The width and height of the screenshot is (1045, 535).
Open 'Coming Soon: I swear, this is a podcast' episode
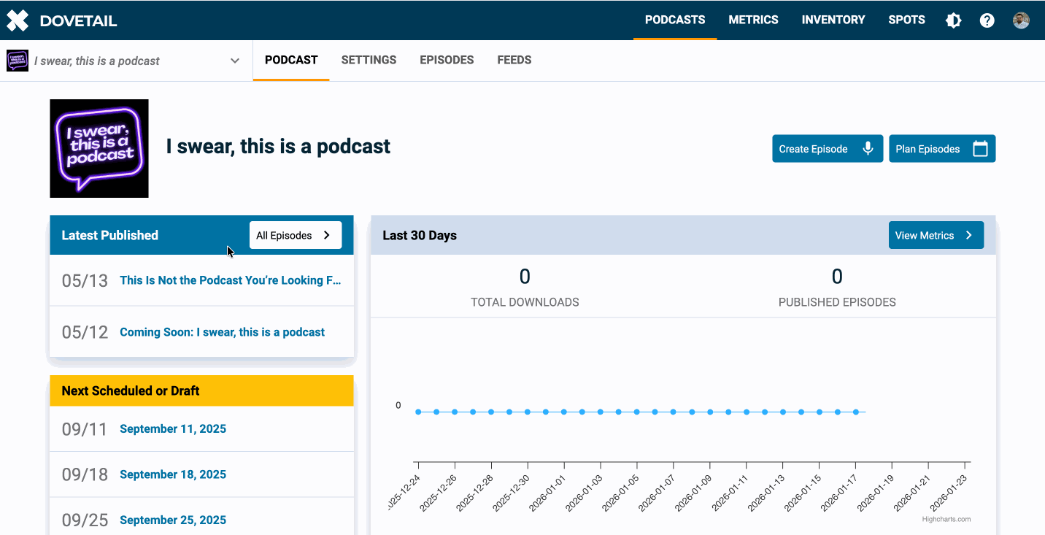pos(222,332)
